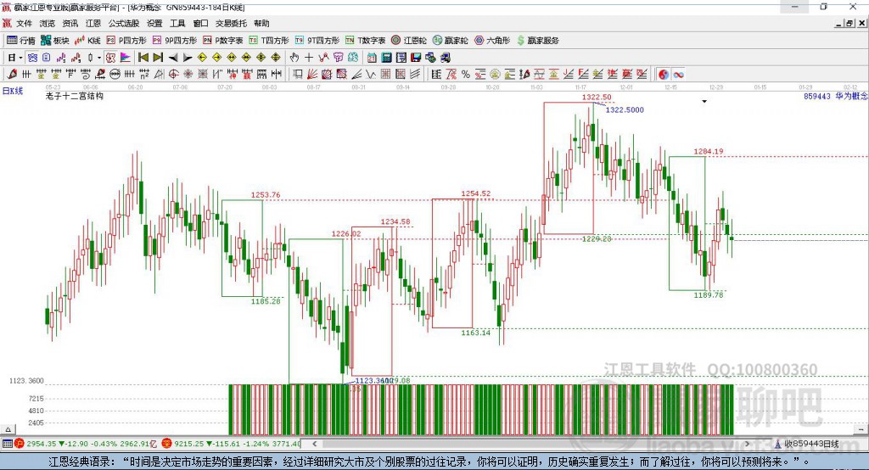
Task: Click the horizontal scrollbar right arrow
Action: [x=747, y=444]
